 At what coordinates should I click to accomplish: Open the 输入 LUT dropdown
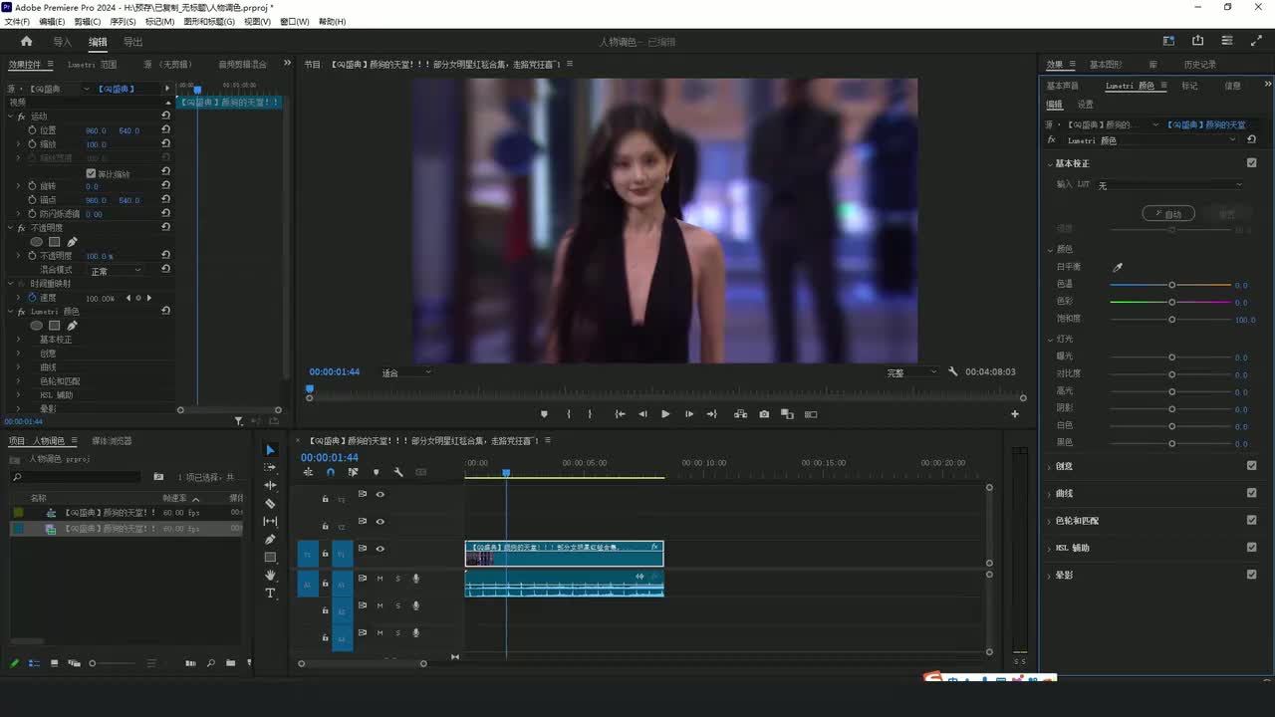click(x=1170, y=185)
